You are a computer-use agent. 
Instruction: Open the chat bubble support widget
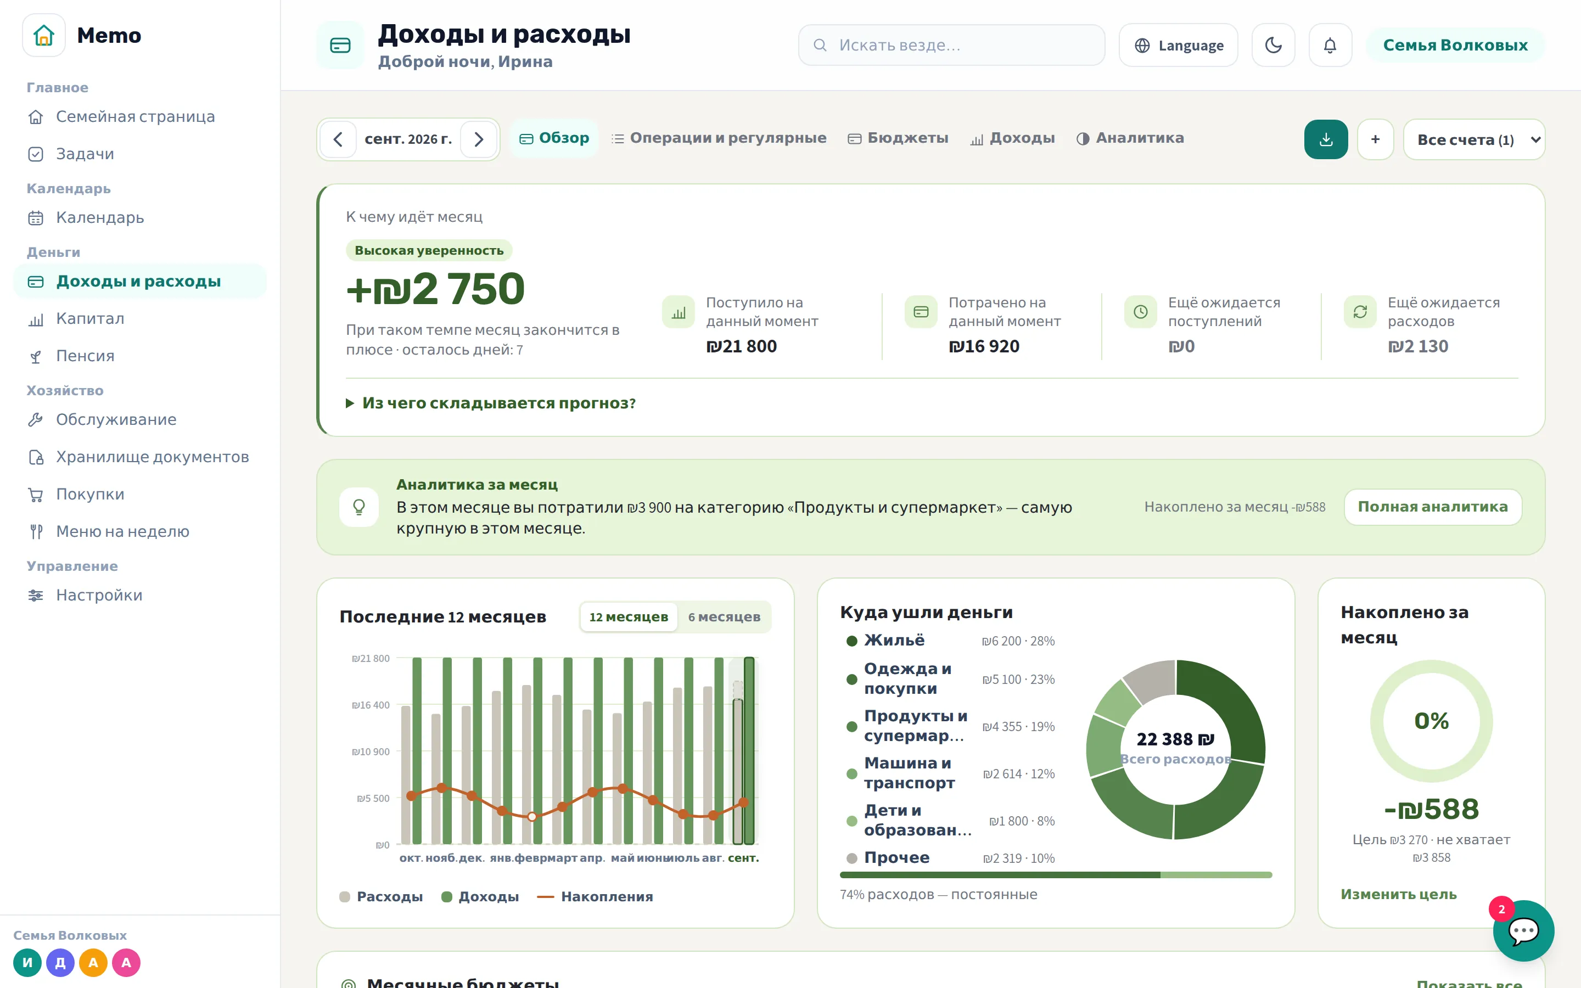coord(1523,930)
